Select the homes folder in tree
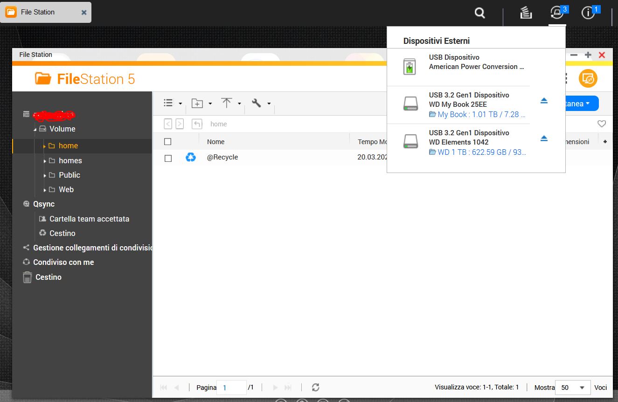This screenshot has height=402, width=618. tap(70, 160)
